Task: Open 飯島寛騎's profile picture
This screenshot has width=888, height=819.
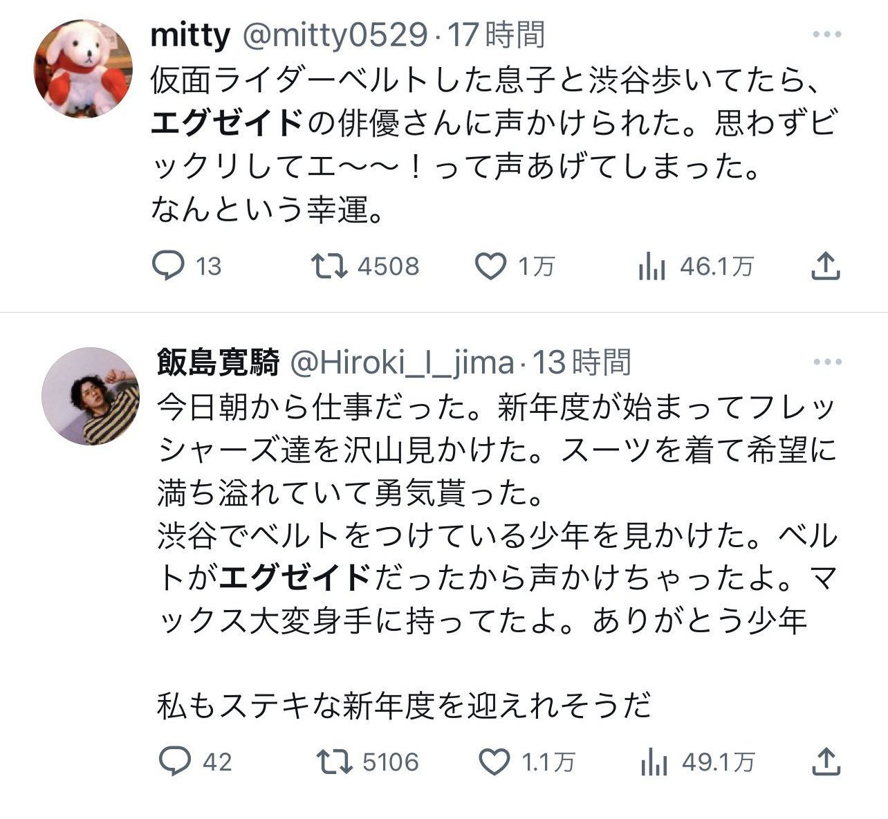Action: point(91,396)
